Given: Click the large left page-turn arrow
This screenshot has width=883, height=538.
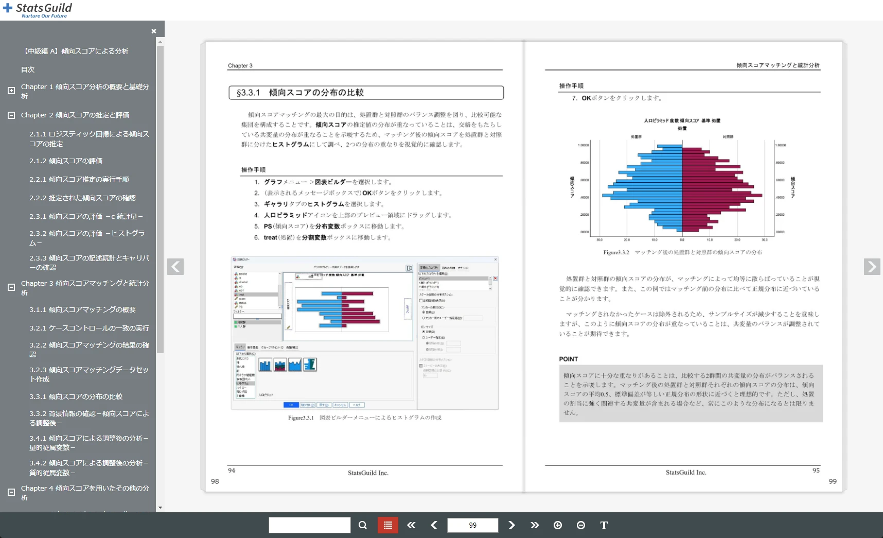Looking at the screenshot, I should pyautogui.click(x=175, y=267).
